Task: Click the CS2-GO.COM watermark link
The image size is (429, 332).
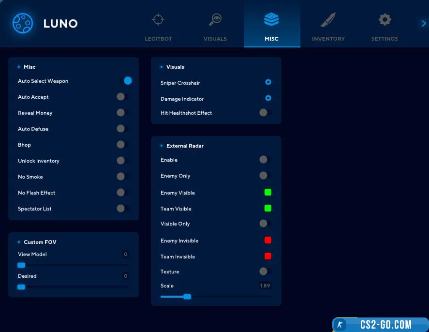Action: point(380,324)
